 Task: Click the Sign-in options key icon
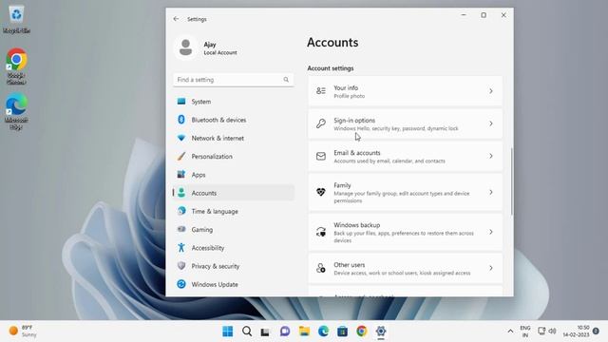(x=321, y=123)
